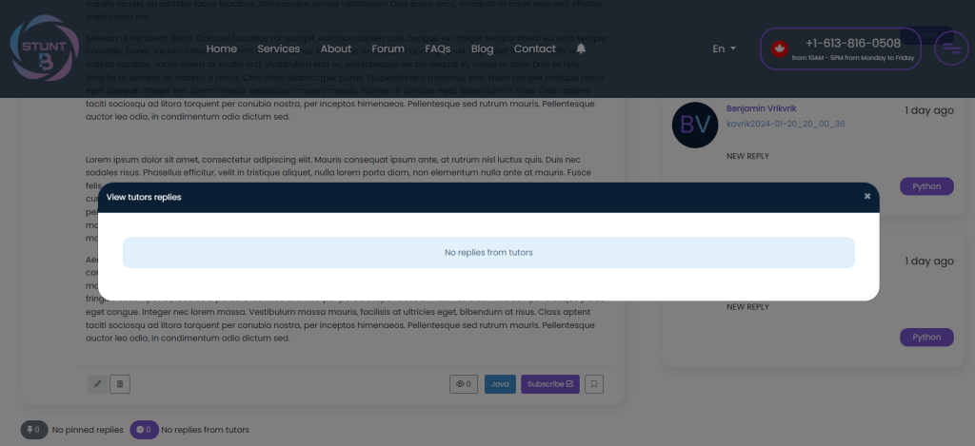Screen dimensions: 975x446
Task: Open the Forum page
Action: (x=388, y=48)
